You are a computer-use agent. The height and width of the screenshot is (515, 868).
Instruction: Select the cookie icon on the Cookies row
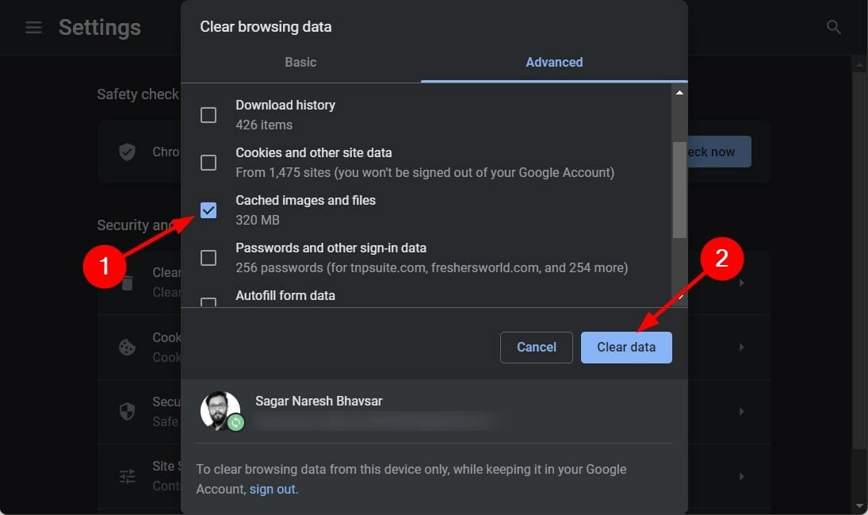(x=127, y=347)
